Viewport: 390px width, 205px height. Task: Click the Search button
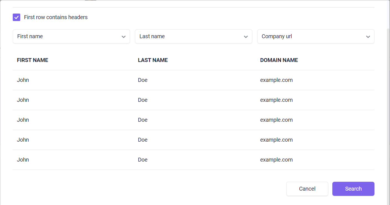pyautogui.click(x=353, y=189)
